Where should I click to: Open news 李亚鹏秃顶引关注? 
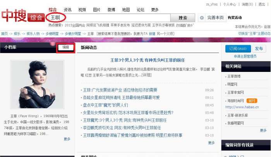[122, 128]
